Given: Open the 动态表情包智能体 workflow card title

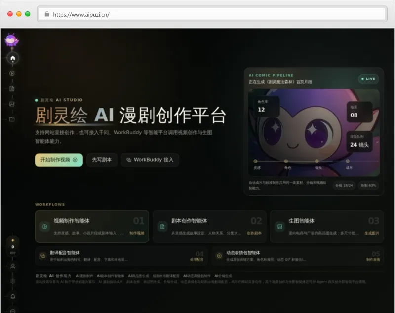Looking at the screenshot, I should point(243,253).
